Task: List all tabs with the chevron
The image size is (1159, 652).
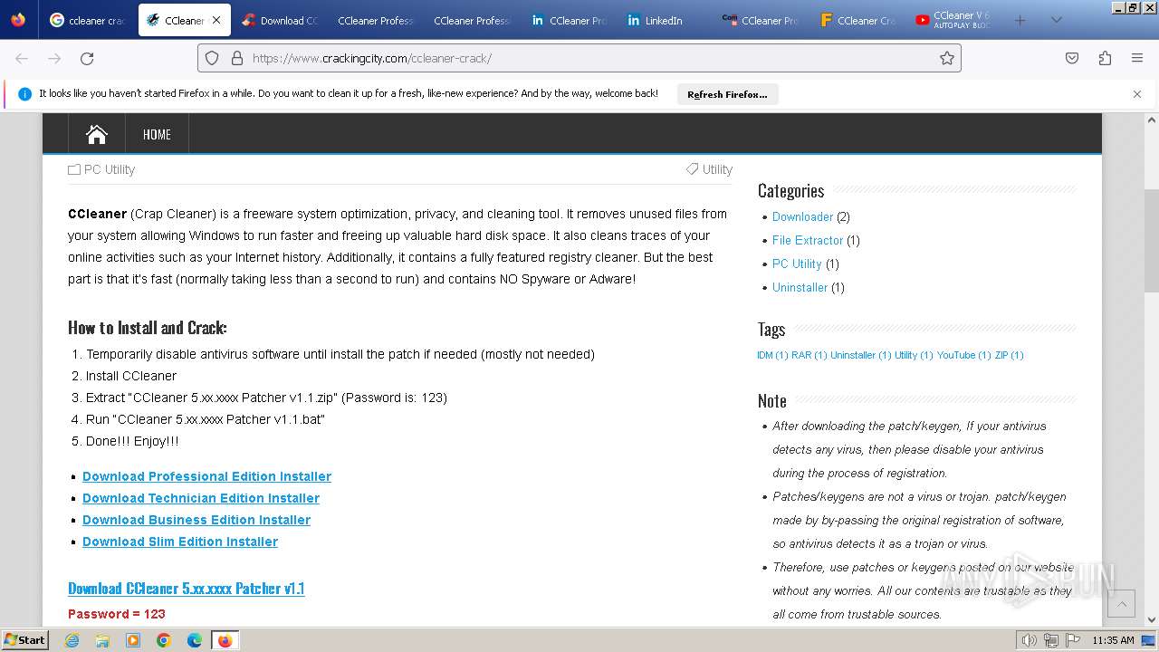Action: tap(1056, 20)
